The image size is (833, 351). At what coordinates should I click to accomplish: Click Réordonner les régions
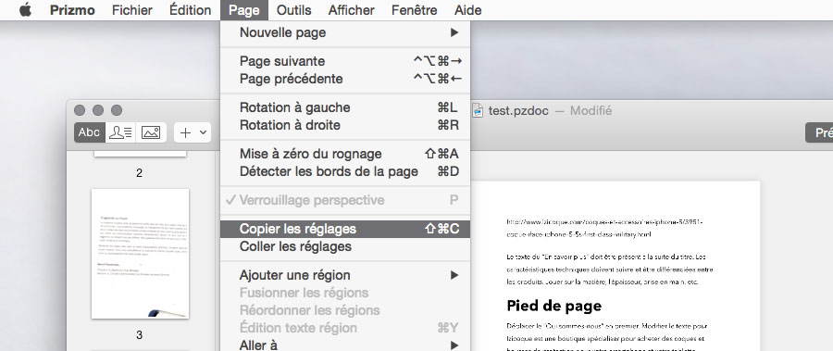(345, 310)
